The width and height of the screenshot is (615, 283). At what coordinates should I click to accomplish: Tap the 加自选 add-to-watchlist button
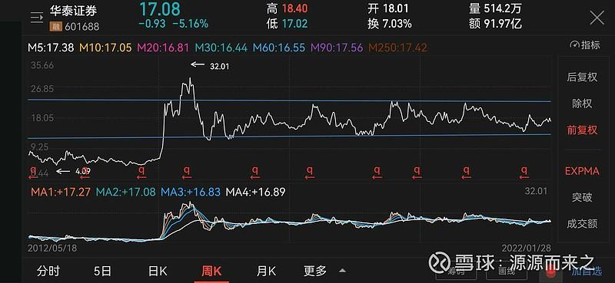586,271
